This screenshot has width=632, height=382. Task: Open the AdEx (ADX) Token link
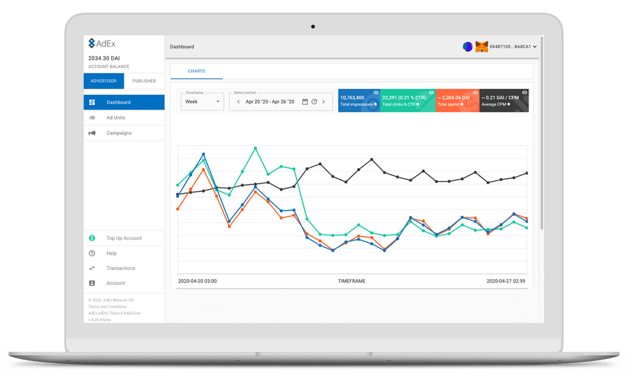coord(104,313)
